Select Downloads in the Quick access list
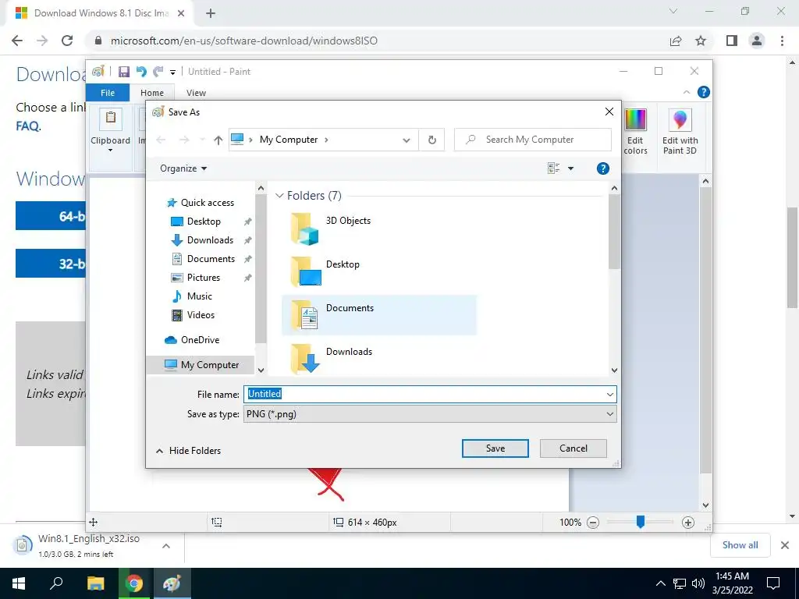This screenshot has width=799, height=599. click(210, 240)
